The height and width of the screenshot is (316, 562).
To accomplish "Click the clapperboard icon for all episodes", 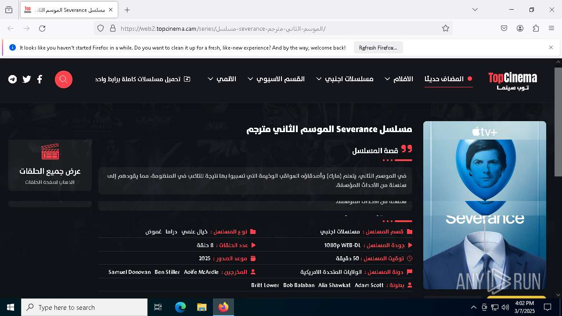I will pyautogui.click(x=50, y=152).
